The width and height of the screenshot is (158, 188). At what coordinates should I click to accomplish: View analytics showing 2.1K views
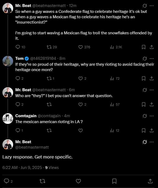[116, 47]
